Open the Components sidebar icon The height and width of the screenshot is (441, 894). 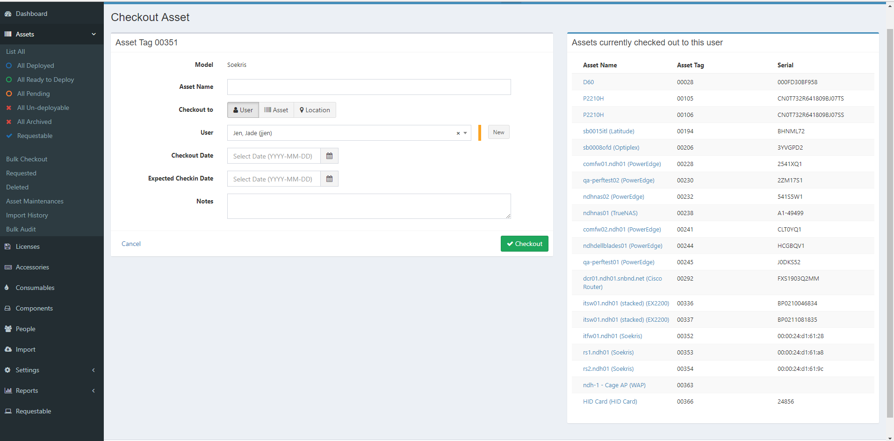coord(8,308)
